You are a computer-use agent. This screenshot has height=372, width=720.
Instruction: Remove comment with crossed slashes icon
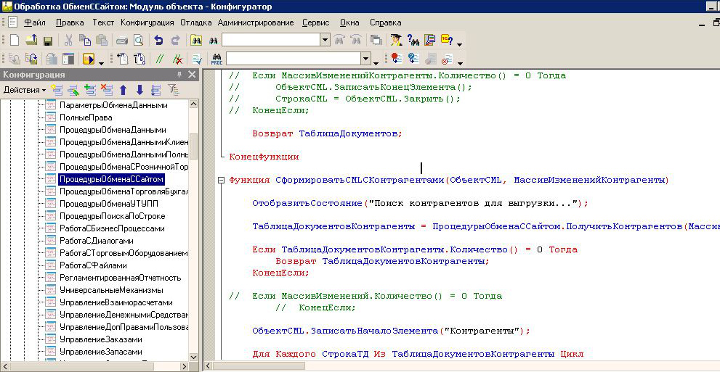(x=178, y=59)
